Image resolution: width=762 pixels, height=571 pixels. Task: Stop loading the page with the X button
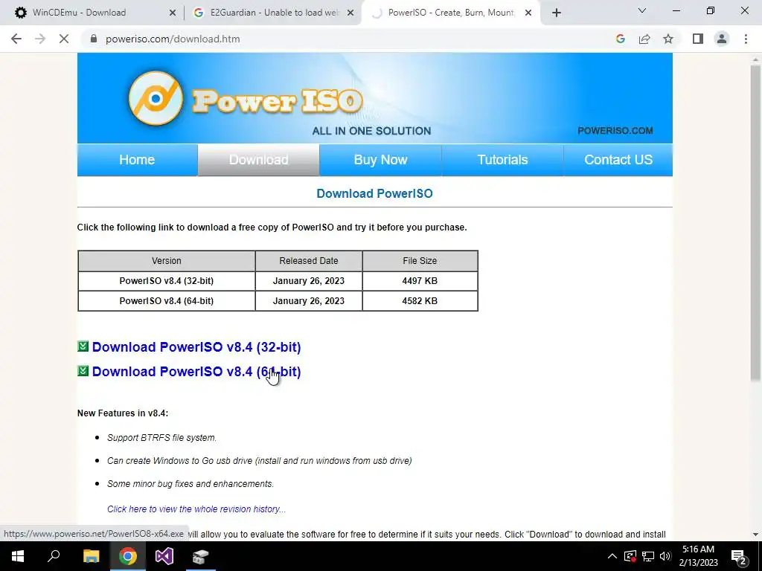click(x=64, y=39)
